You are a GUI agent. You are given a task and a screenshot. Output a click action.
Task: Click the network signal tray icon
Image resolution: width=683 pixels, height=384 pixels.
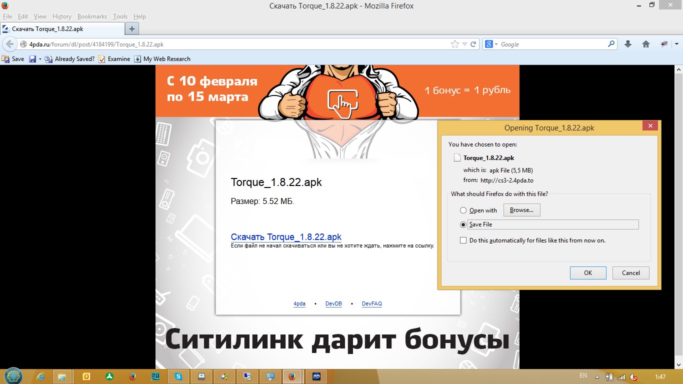pos(621,377)
